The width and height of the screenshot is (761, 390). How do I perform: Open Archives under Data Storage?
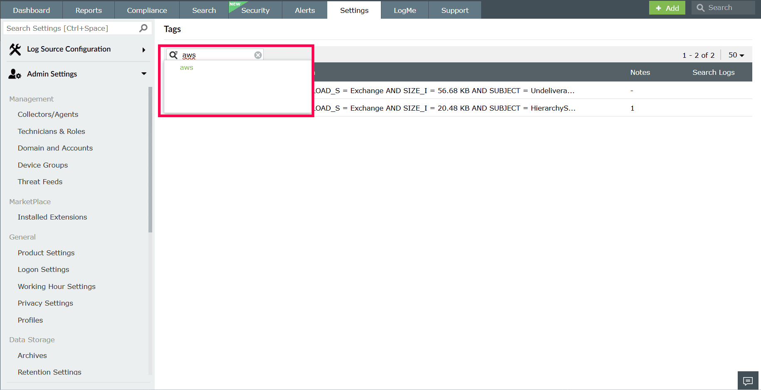(32, 355)
